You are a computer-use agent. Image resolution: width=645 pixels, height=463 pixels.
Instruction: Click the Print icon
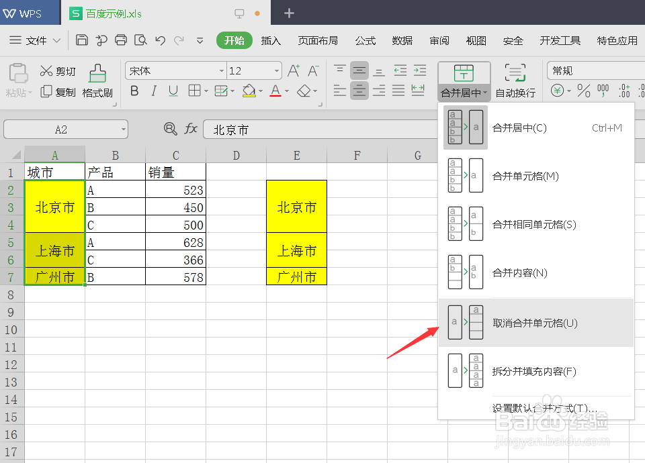(121, 40)
